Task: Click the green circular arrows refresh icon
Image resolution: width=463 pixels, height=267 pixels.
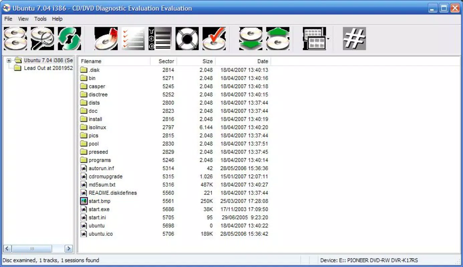Action: [69, 39]
